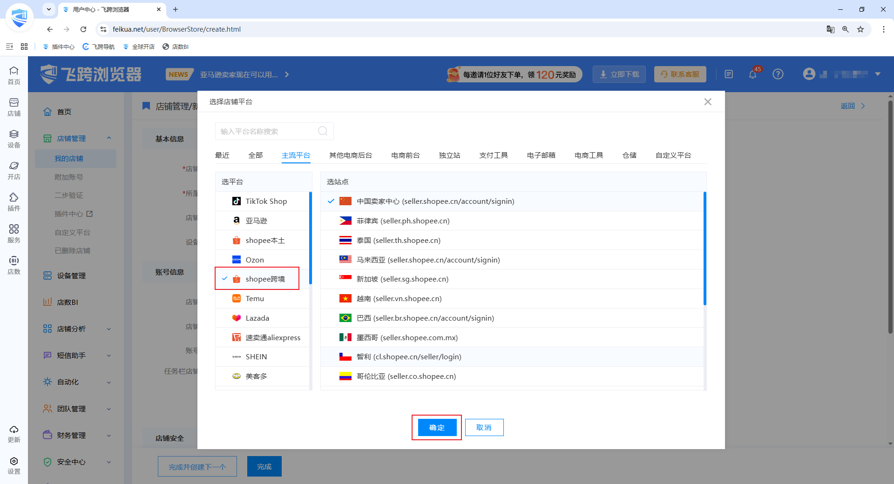This screenshot has height=484, width=894.
Task: Open the 店数 BI icon in left rail
Action: coord(14,265)
